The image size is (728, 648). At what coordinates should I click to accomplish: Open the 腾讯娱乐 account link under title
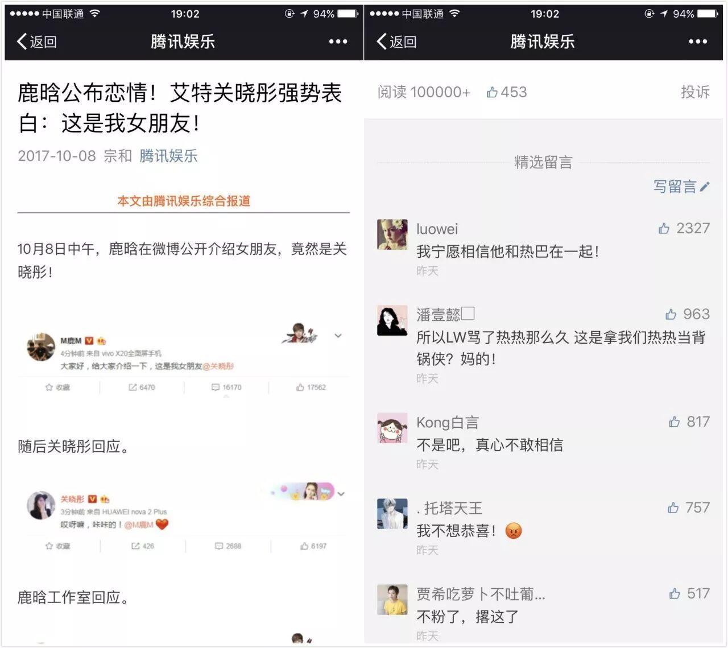[x=168, y=156]
